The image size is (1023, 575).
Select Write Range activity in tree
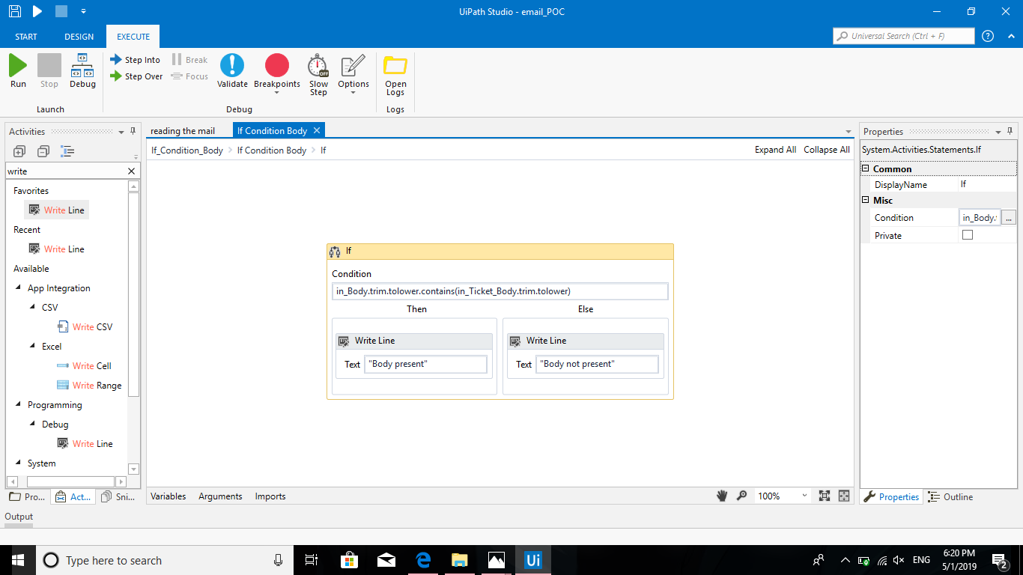[90, 386]
